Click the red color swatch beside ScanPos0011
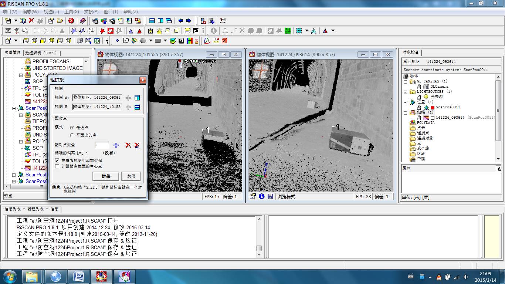505x284 pixels. pos(432,107)
